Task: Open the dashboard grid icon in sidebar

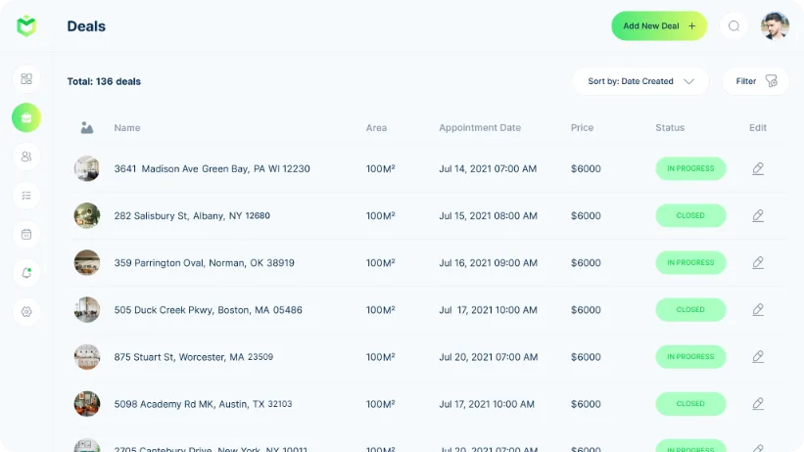Action: (x=26, y=79)
